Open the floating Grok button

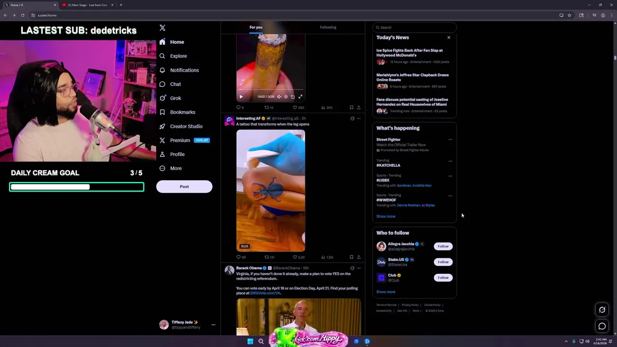(602, 310)
